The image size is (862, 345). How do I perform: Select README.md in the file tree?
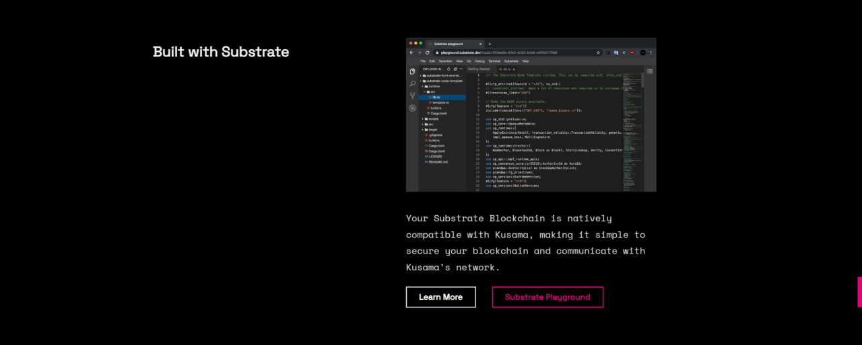pos(438,161)
